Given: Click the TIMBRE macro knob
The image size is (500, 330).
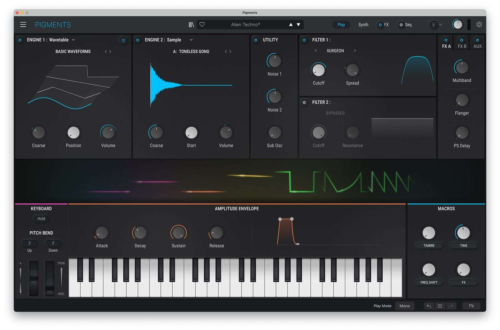Looking at the screenshot, I should coord(429,233).
